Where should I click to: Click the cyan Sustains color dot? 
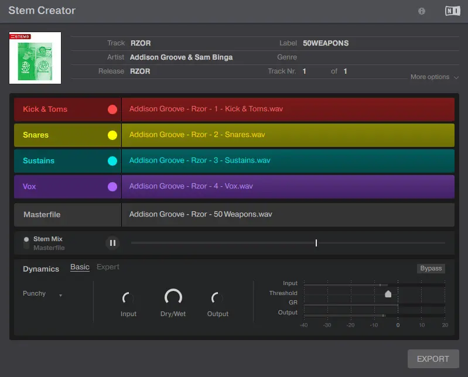(x=112, y=161)
